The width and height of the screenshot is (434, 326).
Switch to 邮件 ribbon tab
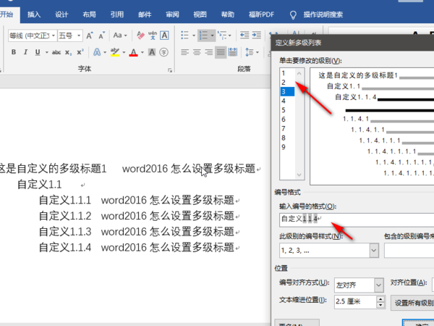tap(145, 14)
